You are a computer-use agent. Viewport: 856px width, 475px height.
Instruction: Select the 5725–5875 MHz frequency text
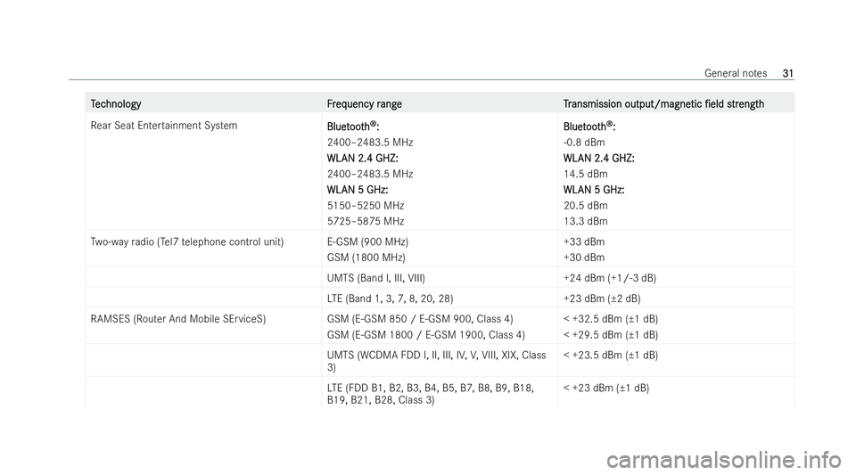(366, 221)
